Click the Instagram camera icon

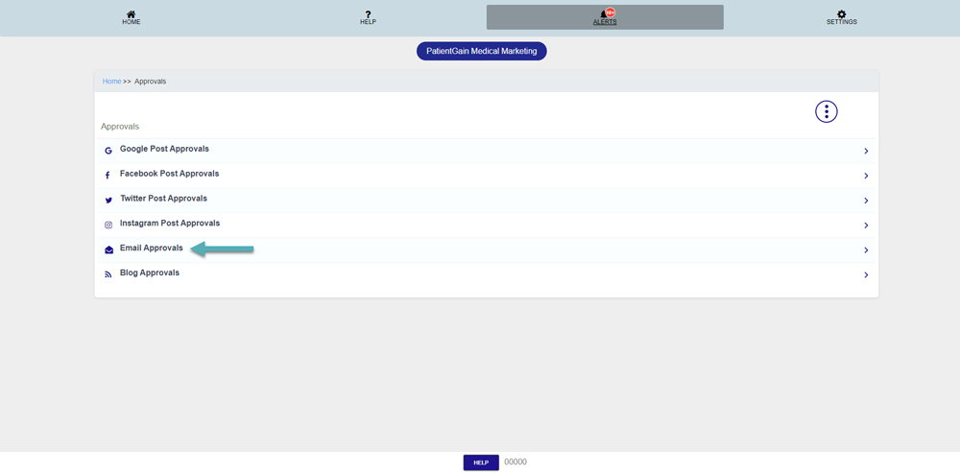click(x=108, y=225)
